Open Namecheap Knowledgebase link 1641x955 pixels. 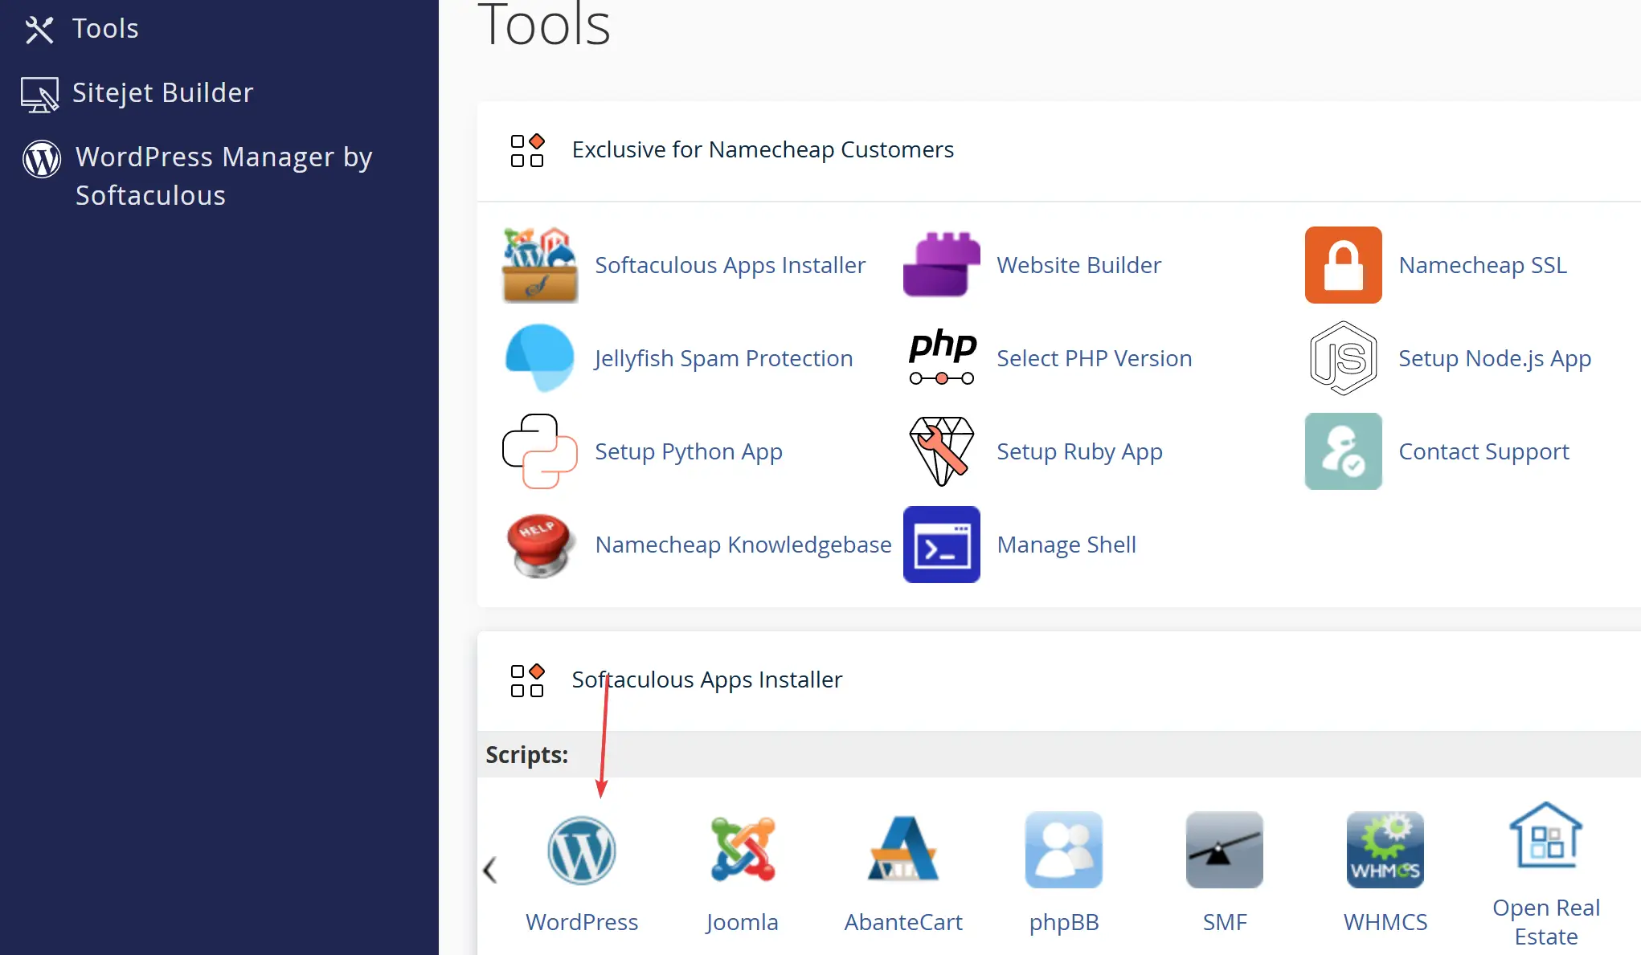[743, 545]
